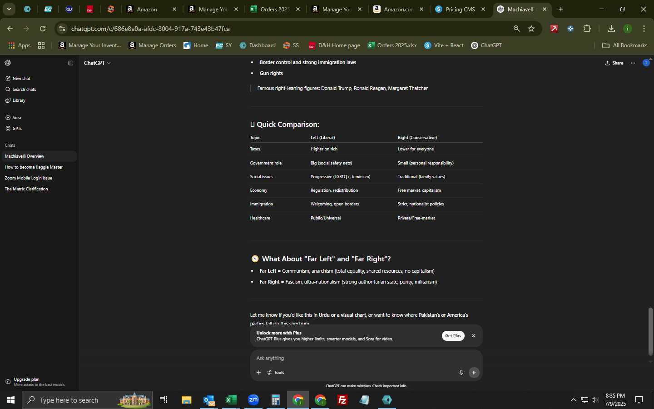Switch to the Amazon tab
This screenshot has height=409, width=654.
pos(151,9)
